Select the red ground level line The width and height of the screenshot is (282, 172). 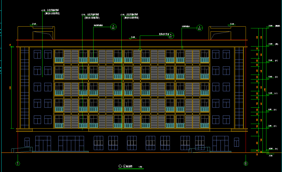[128, 153]
